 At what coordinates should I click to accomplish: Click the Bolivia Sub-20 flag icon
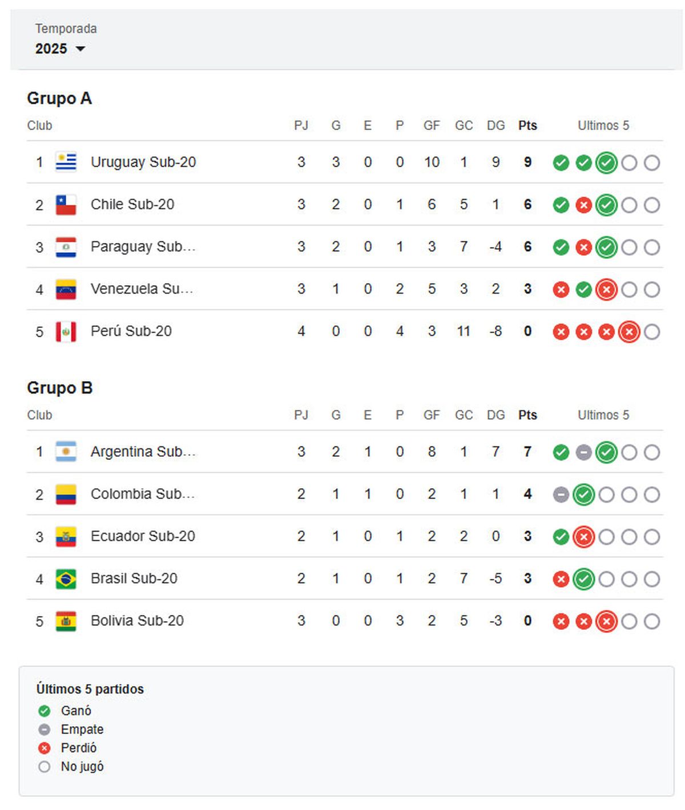pyautogui.click(x=66, y=621)
